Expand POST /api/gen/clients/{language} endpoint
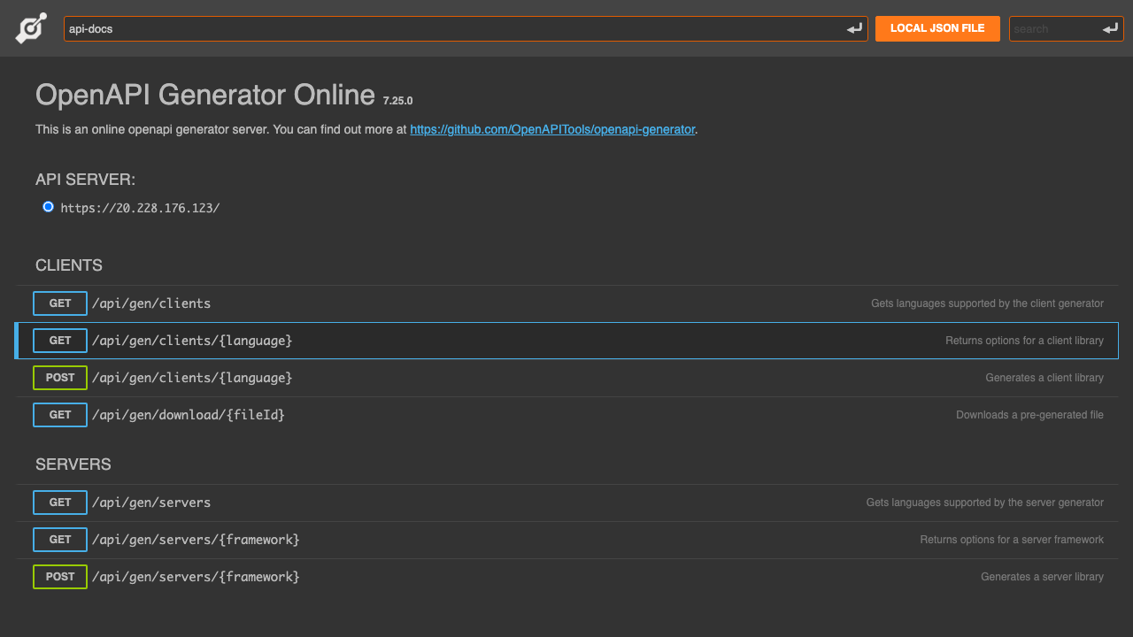The height and width of the screenshot is (637, 1133). [567, 378]
